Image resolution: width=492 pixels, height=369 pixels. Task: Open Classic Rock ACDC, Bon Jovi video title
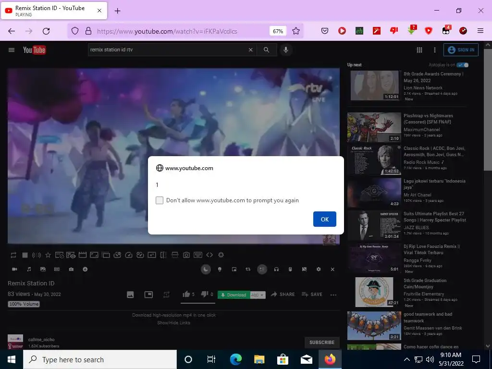(x=434, y=151)
